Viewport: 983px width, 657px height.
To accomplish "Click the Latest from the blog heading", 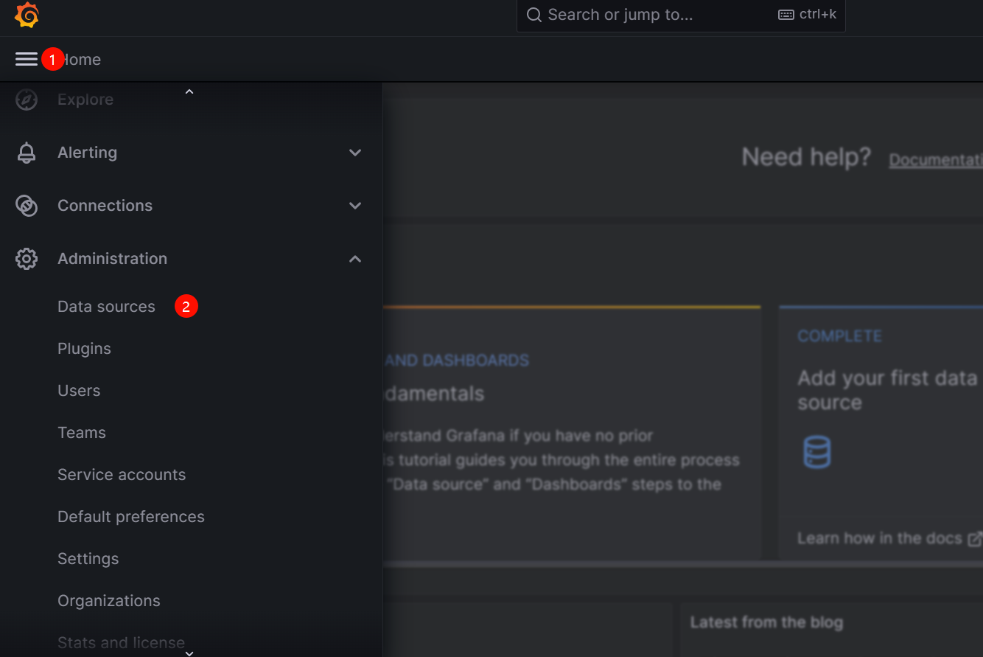I will tap(766, 622).
